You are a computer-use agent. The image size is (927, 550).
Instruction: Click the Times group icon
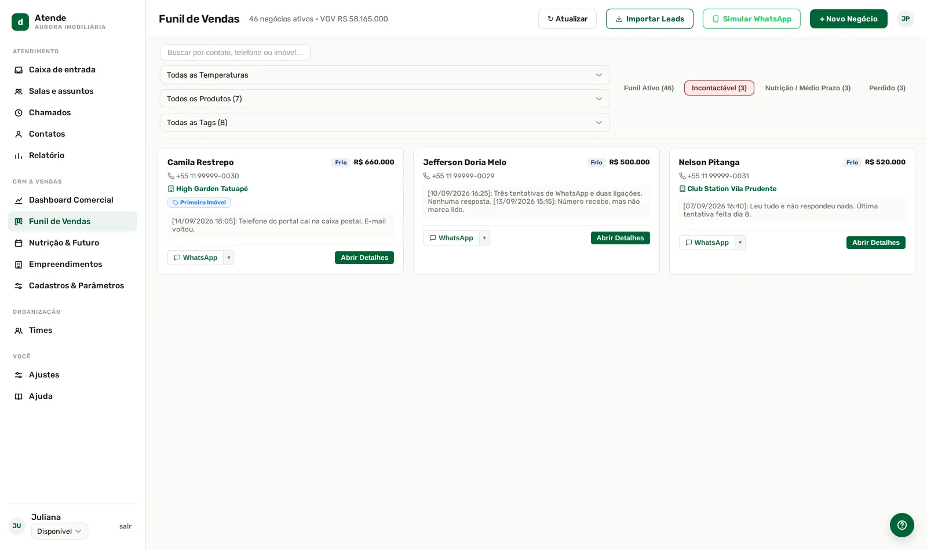point(19,331)
